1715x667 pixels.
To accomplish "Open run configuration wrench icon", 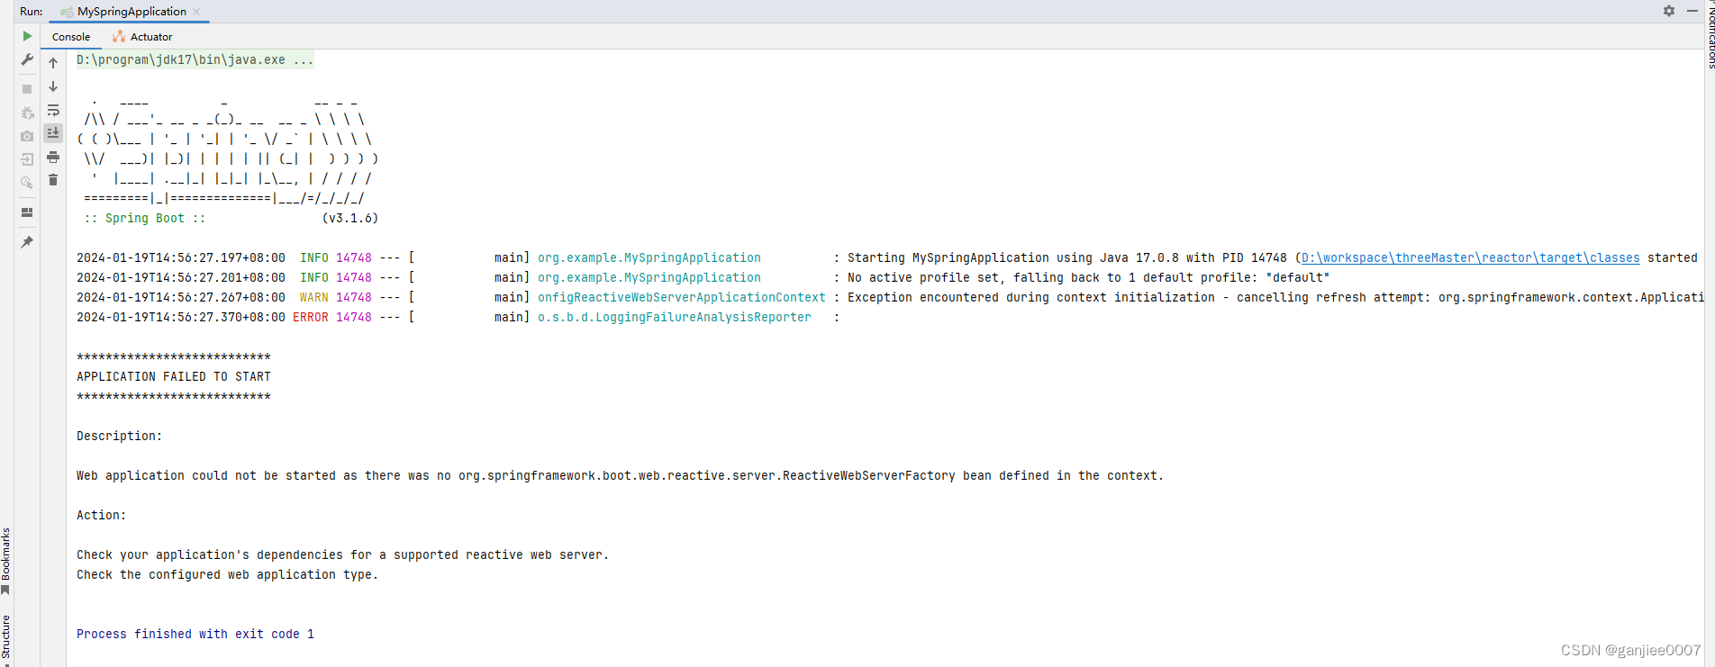I will click(x=27, y=59).
